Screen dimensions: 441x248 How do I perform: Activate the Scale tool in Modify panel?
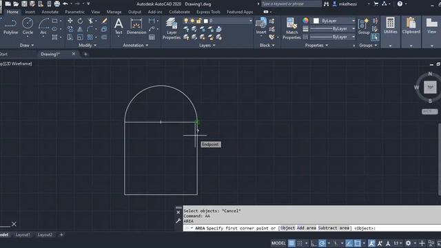[x=80, y=37]
